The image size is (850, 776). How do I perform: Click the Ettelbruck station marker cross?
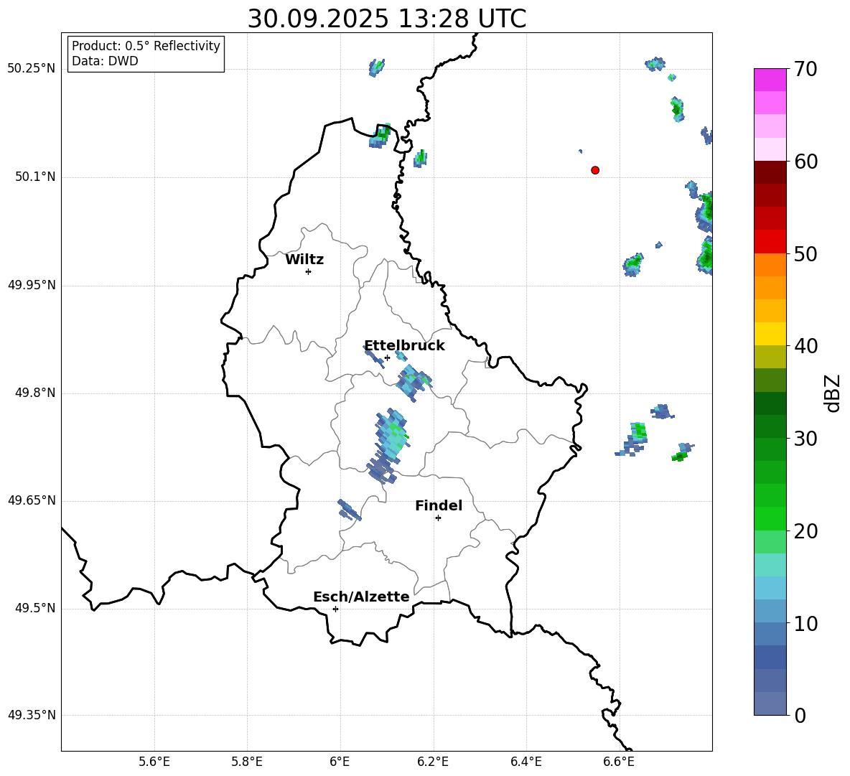(387, 357)
